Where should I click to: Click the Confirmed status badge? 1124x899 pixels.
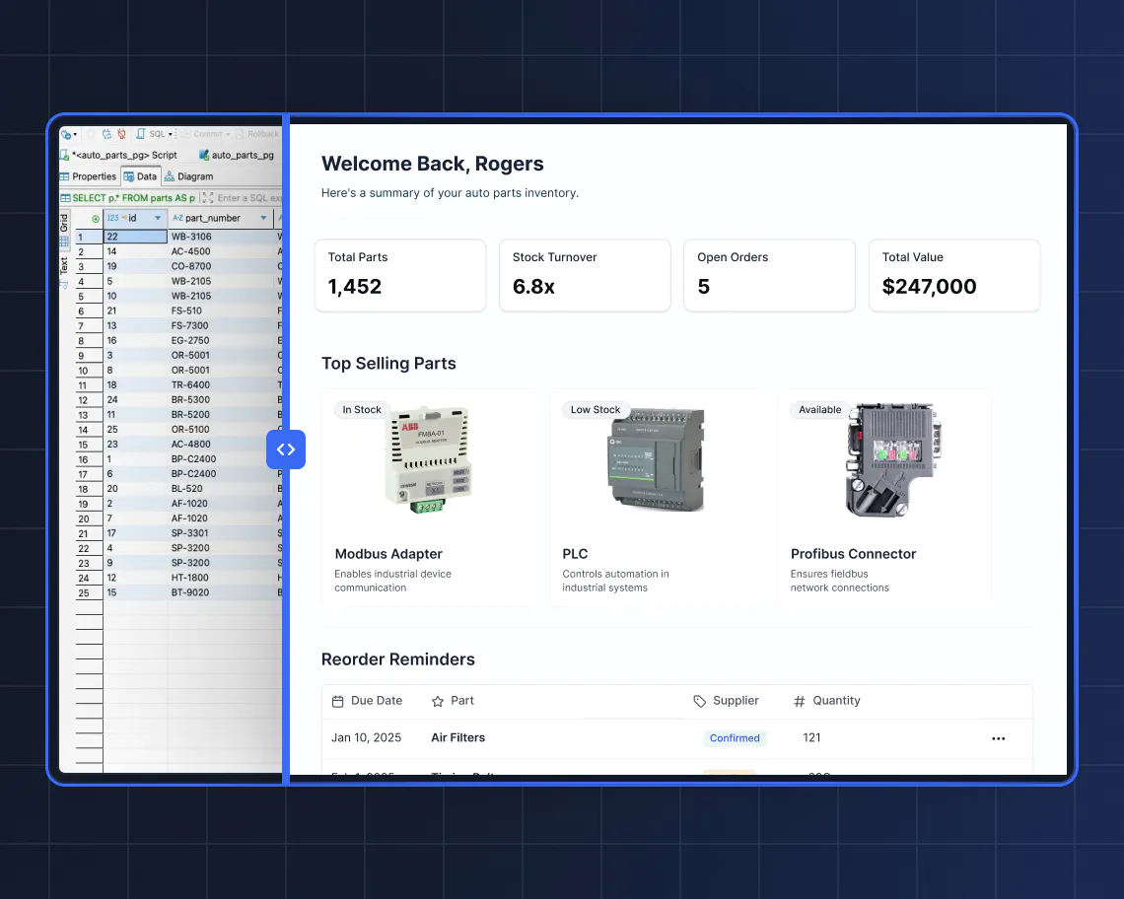pyautogui.click(x=735, y=738)
